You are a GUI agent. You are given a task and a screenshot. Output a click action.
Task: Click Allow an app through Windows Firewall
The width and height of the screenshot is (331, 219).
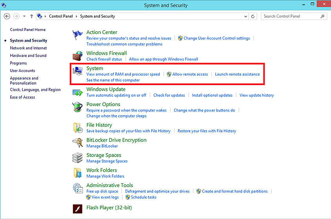(x=164, y=59)
